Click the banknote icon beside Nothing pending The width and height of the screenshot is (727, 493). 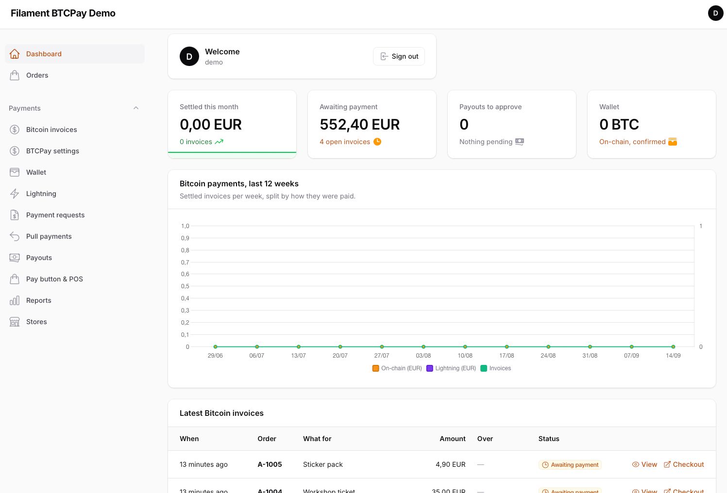coord(520,142)
